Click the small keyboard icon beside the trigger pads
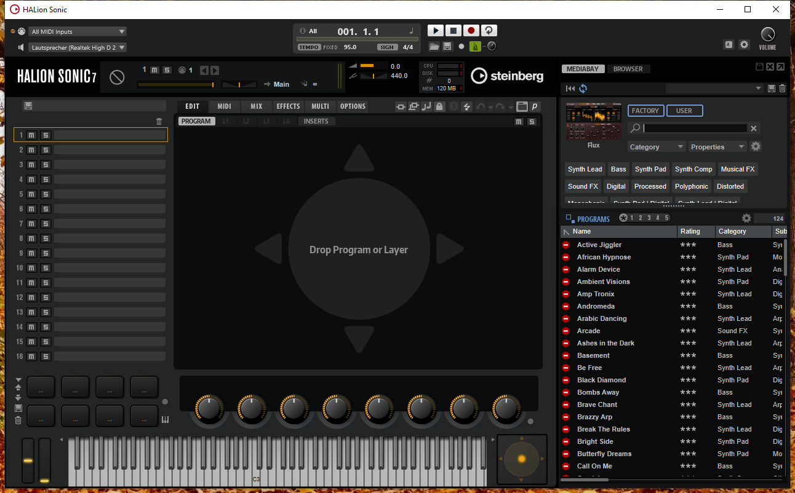This screenshot has height=493, width=795. [165, 420]
